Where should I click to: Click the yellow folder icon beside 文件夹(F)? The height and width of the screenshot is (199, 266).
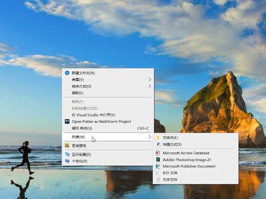click(x=158, y=138)
